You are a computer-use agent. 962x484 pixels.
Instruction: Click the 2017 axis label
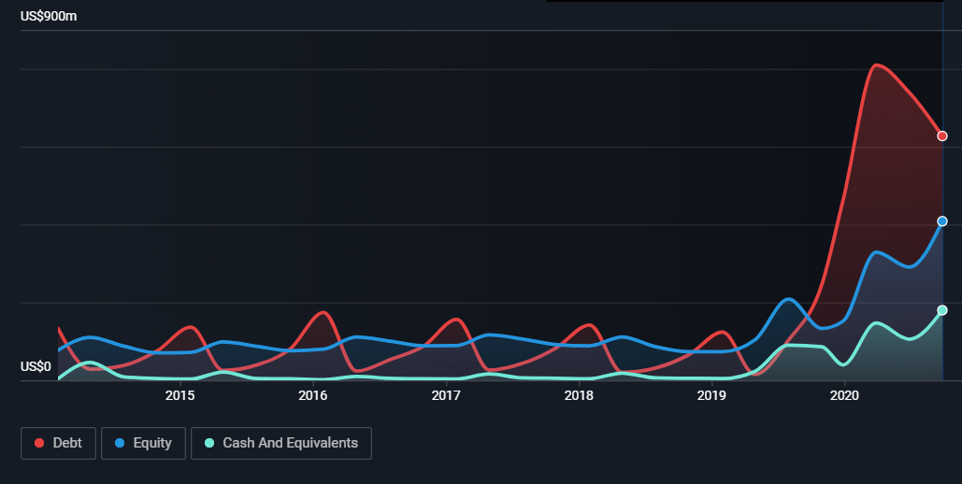click(x=446, y=395)
